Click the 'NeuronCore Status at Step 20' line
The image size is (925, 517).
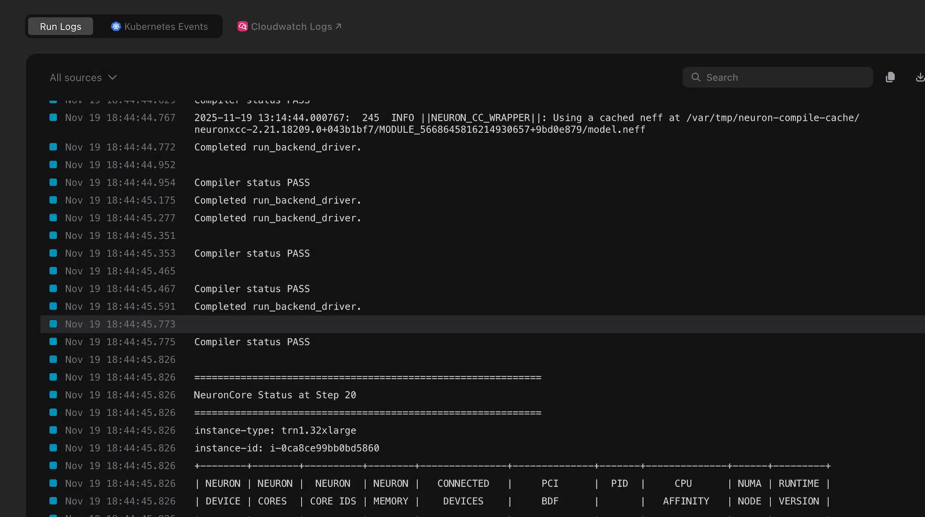(275, 395)
